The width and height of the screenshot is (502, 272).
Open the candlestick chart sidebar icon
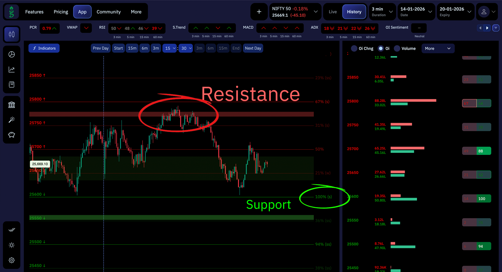pos(12,34)
